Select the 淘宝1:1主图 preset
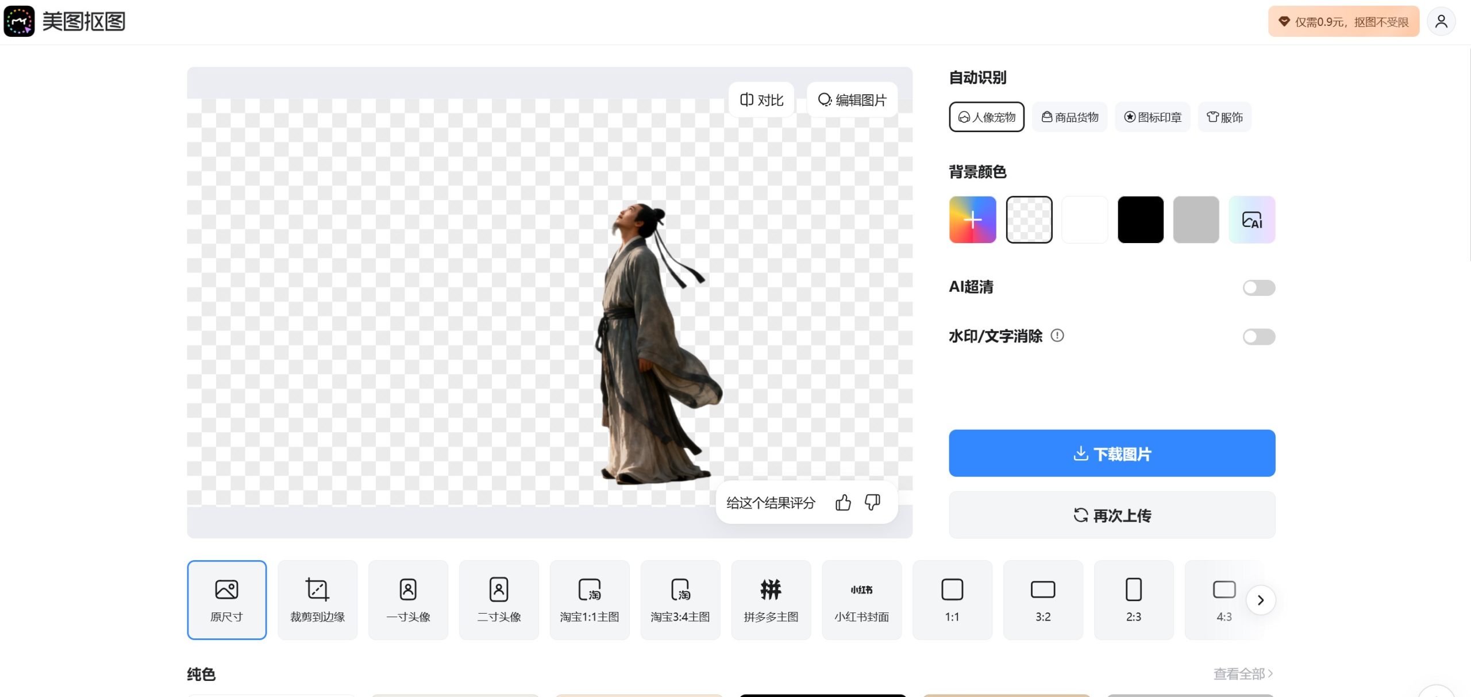The width and height of the screenshot is (1471, 697). (x=589, y=599)
